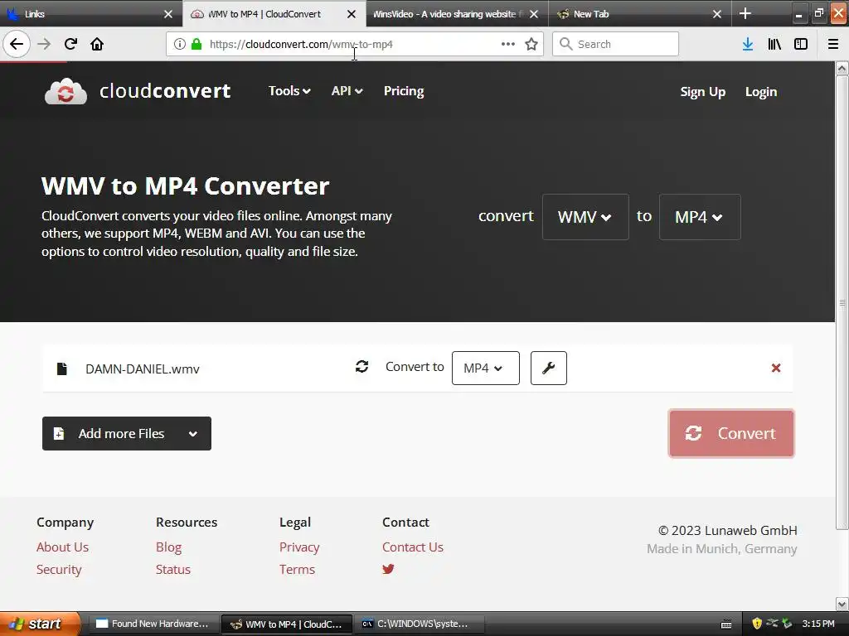This screenshot has width=849, height=636.
Task: Click the keyboard icon in system tray
Action: click(x=726, y=624)
